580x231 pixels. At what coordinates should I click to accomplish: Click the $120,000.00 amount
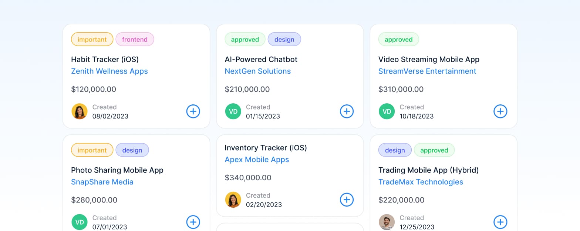point(94,89)
